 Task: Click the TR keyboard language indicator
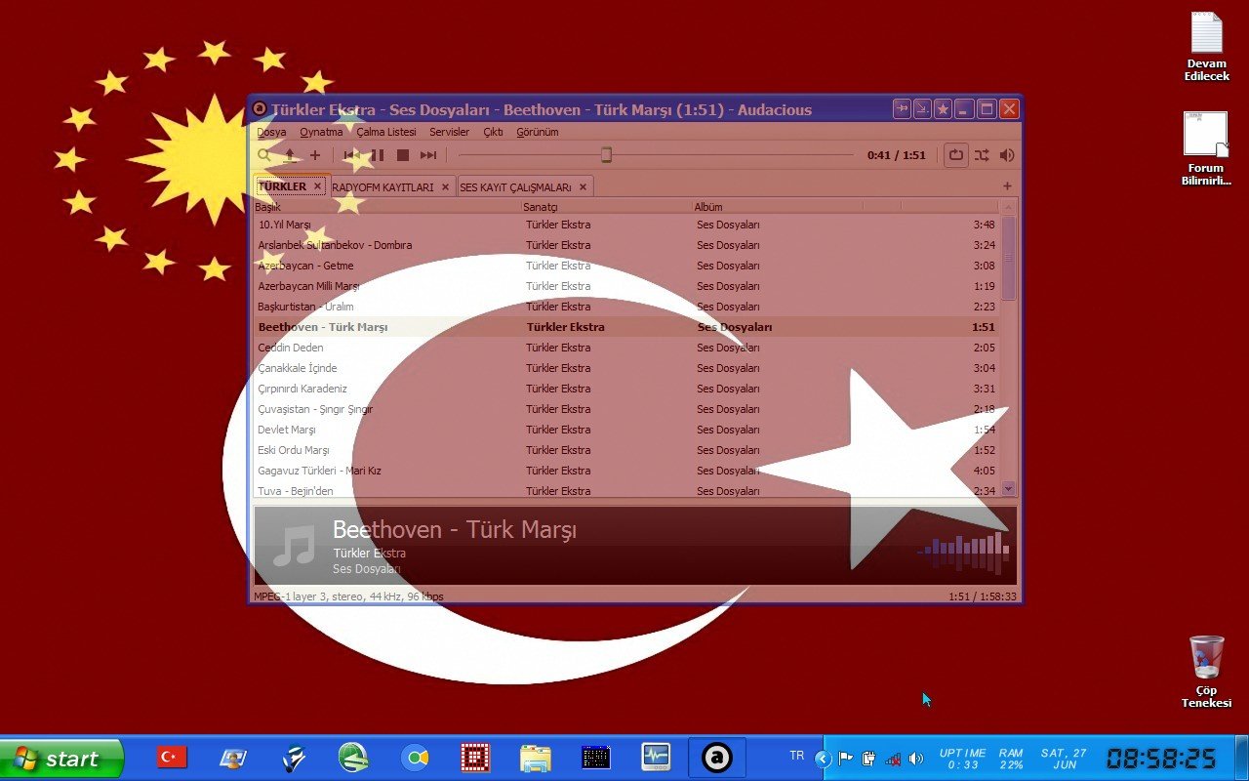tap(797, 756)
